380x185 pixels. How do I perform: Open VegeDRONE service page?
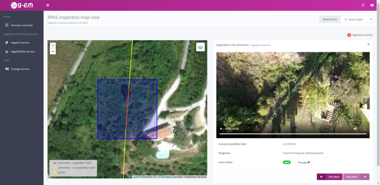(x=22, y=52)
